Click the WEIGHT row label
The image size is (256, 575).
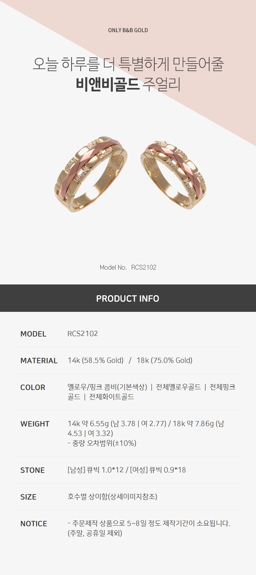point(35,424)
